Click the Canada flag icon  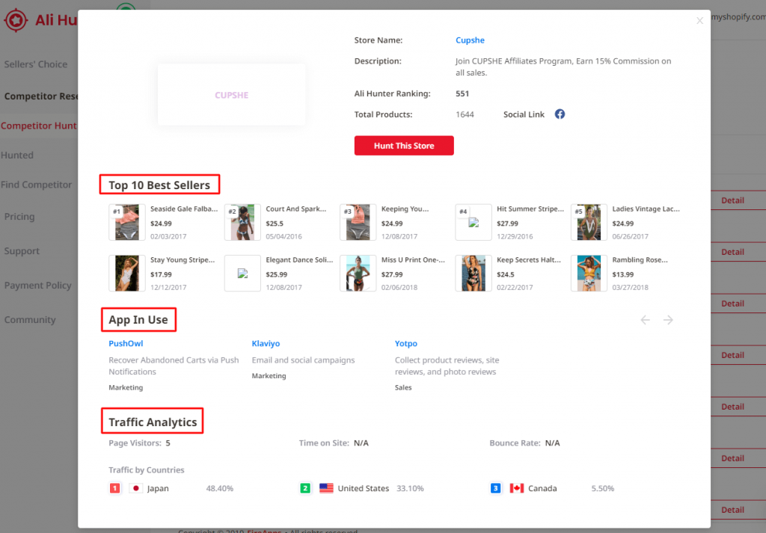click(517, 488)
